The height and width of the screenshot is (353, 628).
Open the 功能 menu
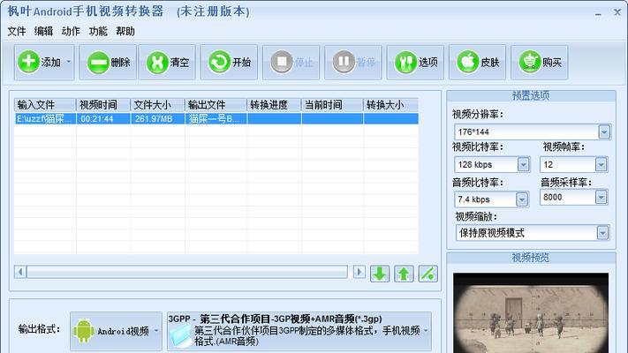pyautogui.click(x=98, y=31)
